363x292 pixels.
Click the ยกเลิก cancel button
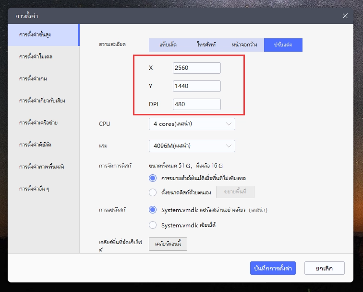coord(324,268)
